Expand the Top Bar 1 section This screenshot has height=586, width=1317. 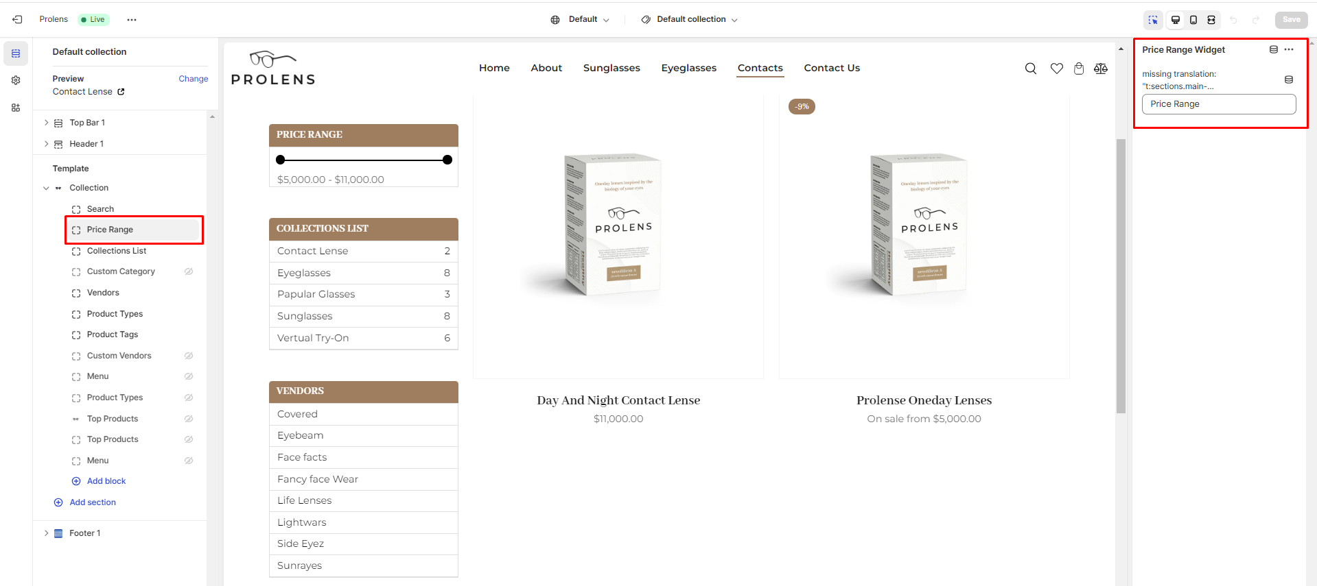click(46, 123)
